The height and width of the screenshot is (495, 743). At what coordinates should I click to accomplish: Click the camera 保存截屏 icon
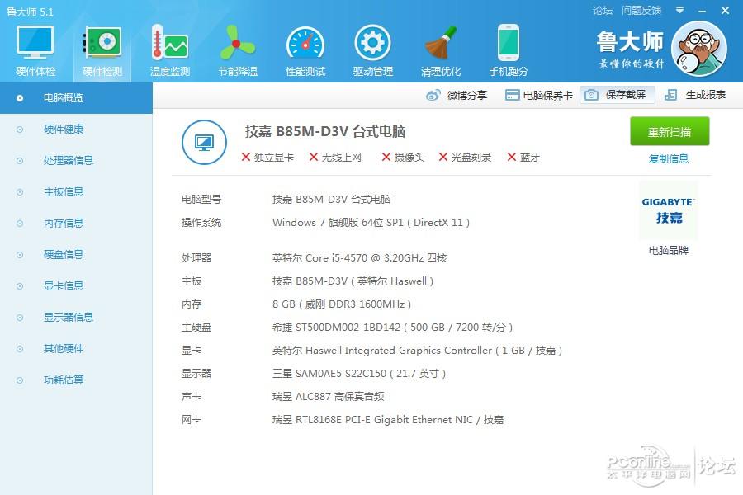pyautogui.click(x=591, y=95)
